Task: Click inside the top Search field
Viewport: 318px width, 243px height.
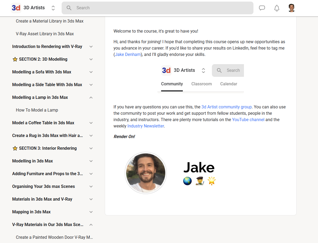Action: click(159, 8)
